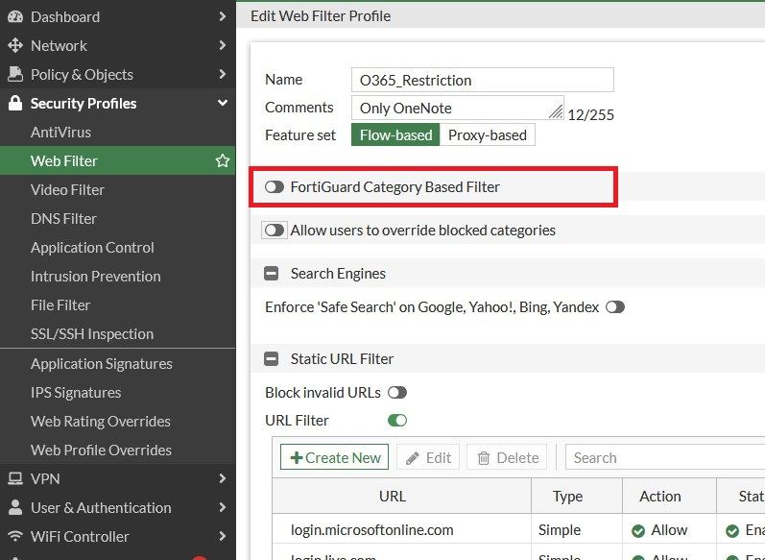Collapse the Search Engines section
The image size is (765, 560).
[272, 274]
